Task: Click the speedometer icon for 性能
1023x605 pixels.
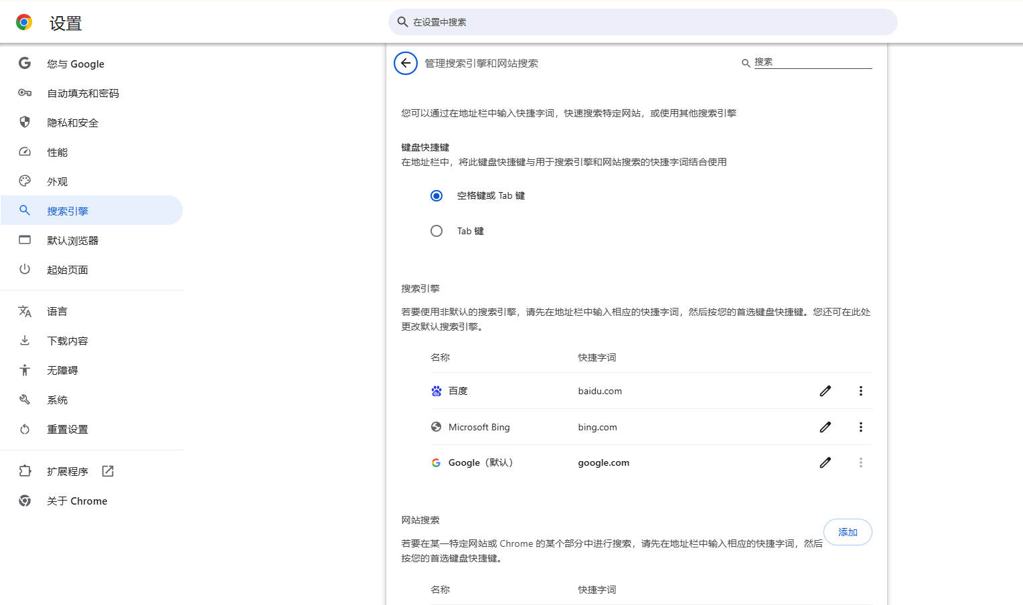Action: point(25,152)
